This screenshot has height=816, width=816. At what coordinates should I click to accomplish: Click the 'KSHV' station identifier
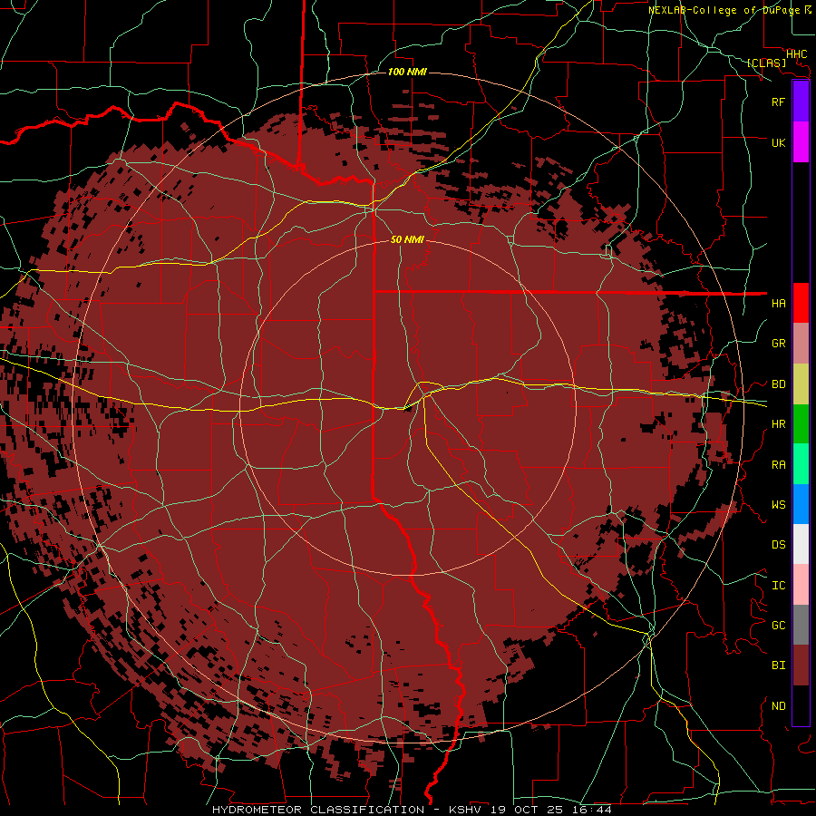pos(467,810)
